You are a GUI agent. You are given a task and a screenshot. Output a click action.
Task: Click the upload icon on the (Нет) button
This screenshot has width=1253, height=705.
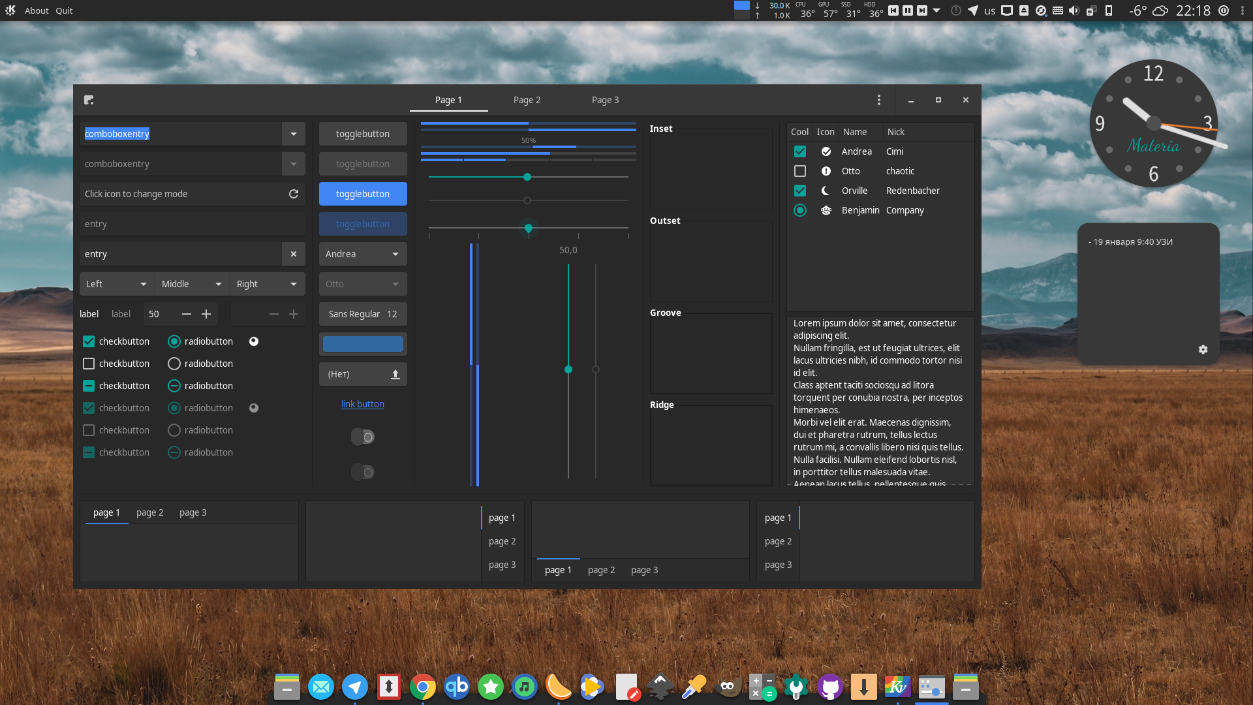[x=395, y=374]
